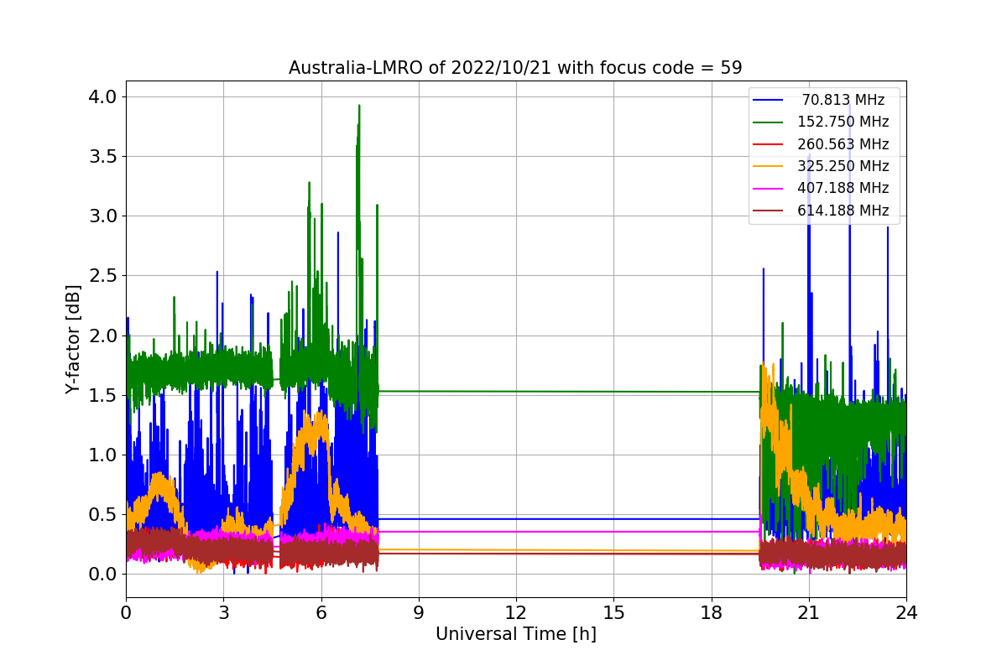Viewport: 1007px width, 671px height.
Task: Click the y-axis tick label 2.0
Action: 103,335
